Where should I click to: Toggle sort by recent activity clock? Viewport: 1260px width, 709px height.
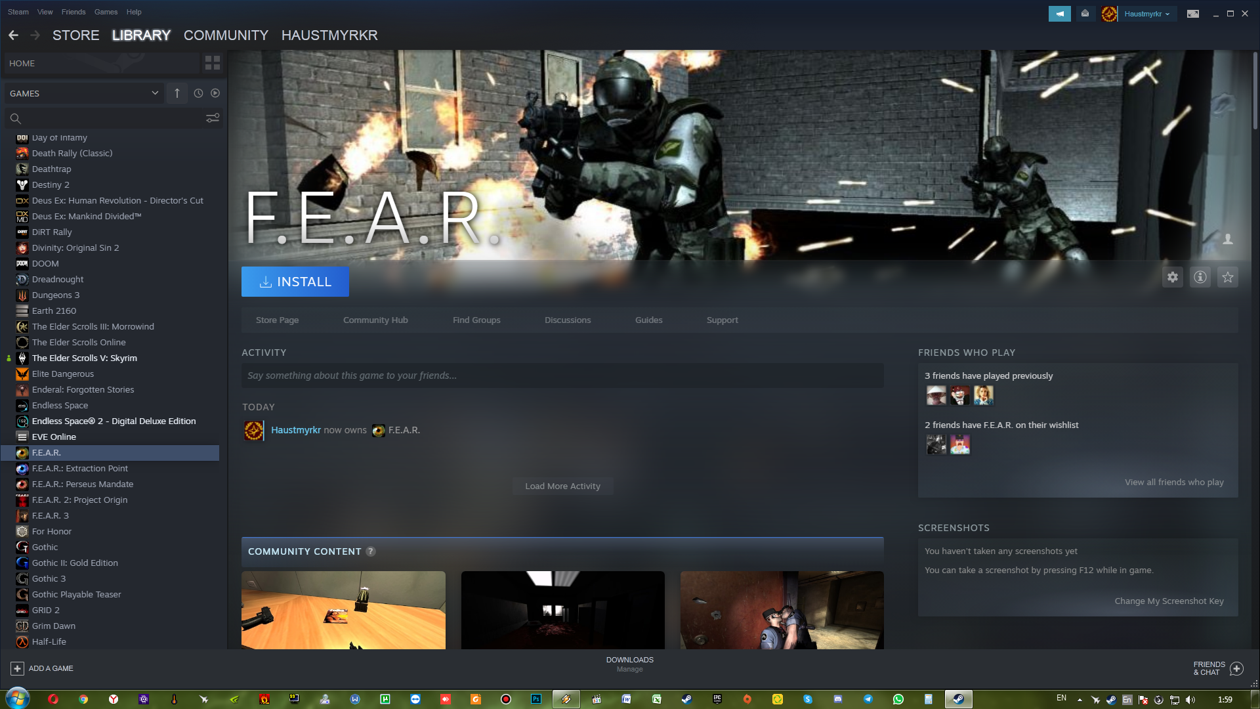[x=198, y=93]
